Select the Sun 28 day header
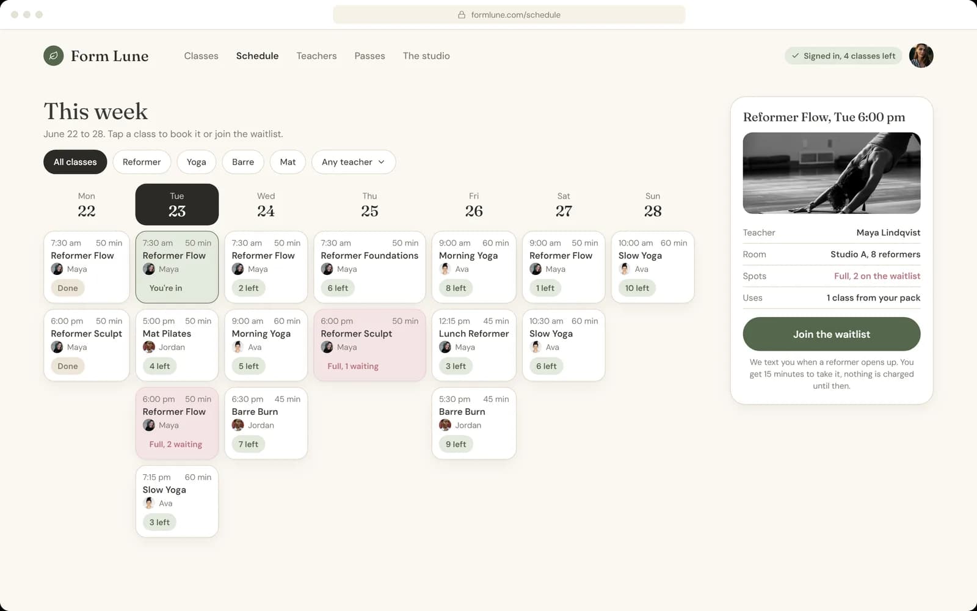This screenshot has height=611, width=977. pyautogui.click(x=653, y=205)
